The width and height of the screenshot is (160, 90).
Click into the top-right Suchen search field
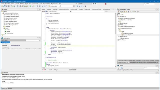(149, 4)
